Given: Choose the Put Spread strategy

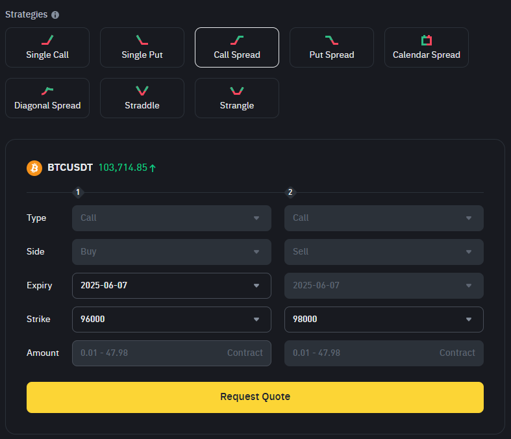Looking at the screenshot, I should pos(332,47).
